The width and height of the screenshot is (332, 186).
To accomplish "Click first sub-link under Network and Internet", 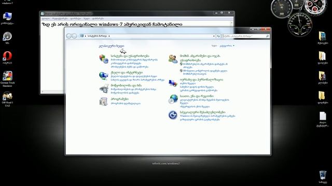I will click(x=134, y=76).
